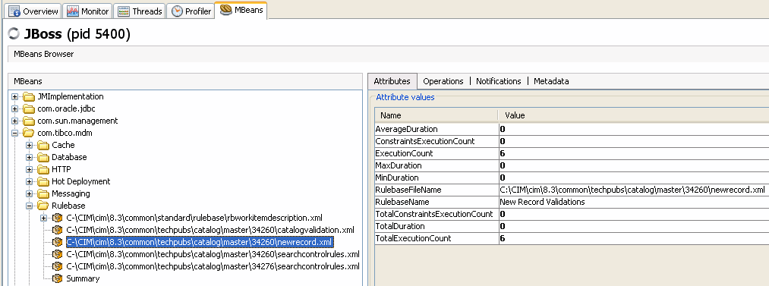Collapse the Rulebase folder
The width and height of the screenshot is (769, 286).
(x=30, y=206)
